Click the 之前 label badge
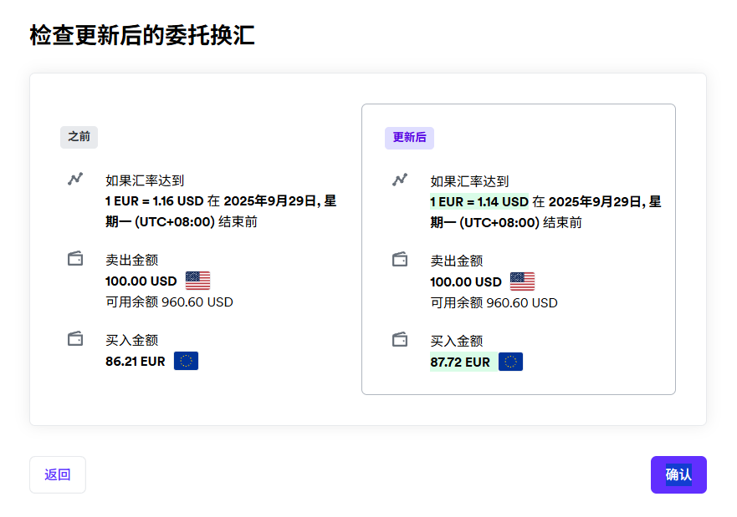 (79, 137)
